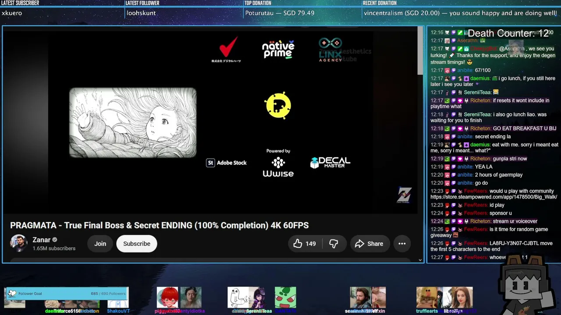
Task: Click the manga girl illustration in the video
Action: (x=133, y=122)
